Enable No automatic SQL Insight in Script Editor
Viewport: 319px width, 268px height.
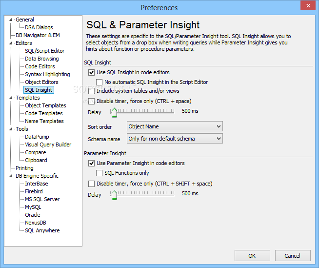(100, 82)
